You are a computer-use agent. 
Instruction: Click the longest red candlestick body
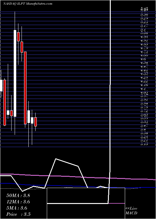25,88
